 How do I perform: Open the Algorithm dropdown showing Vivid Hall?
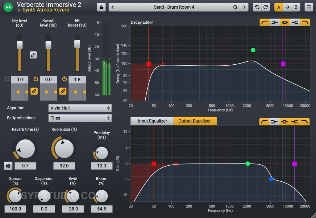coord(80,108)
